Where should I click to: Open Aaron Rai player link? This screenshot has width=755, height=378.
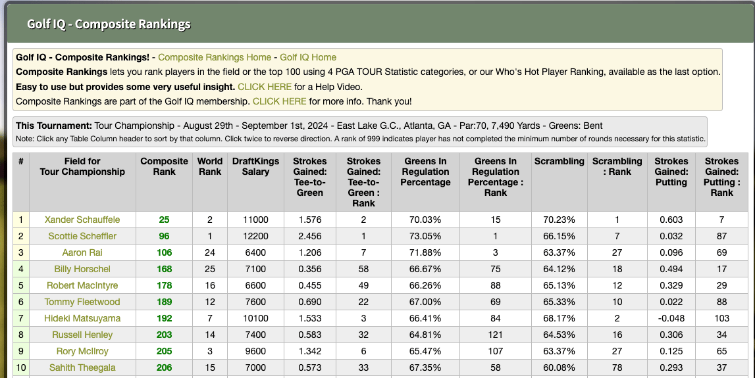coord(82,252)
